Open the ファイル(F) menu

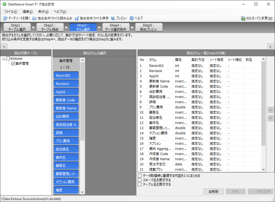tap(11, 12)
